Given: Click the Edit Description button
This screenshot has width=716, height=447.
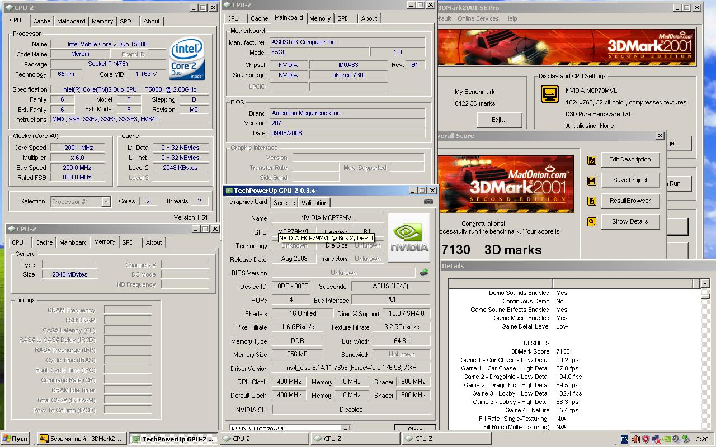Looking at the screenshot, I should pyautogui.click(x=630, y=159).
